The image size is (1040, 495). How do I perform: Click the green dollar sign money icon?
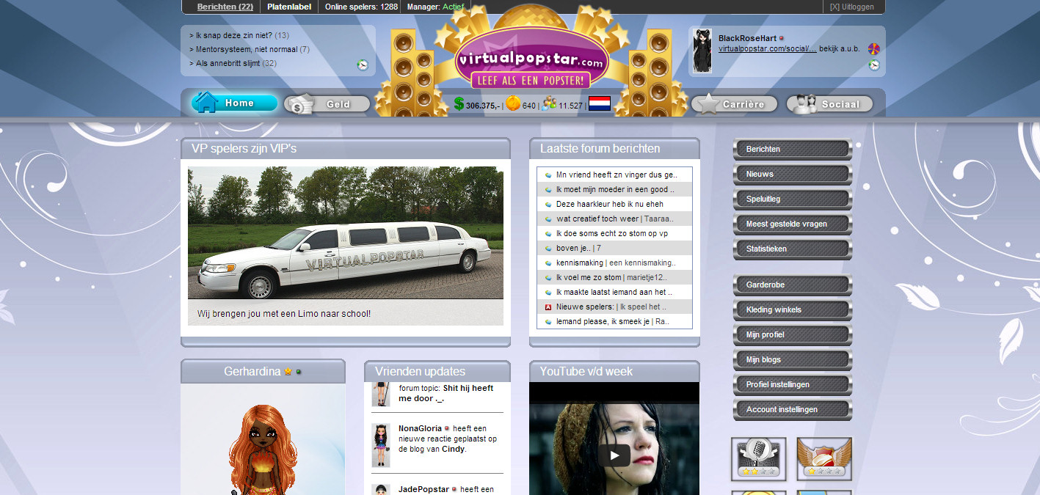459,105
